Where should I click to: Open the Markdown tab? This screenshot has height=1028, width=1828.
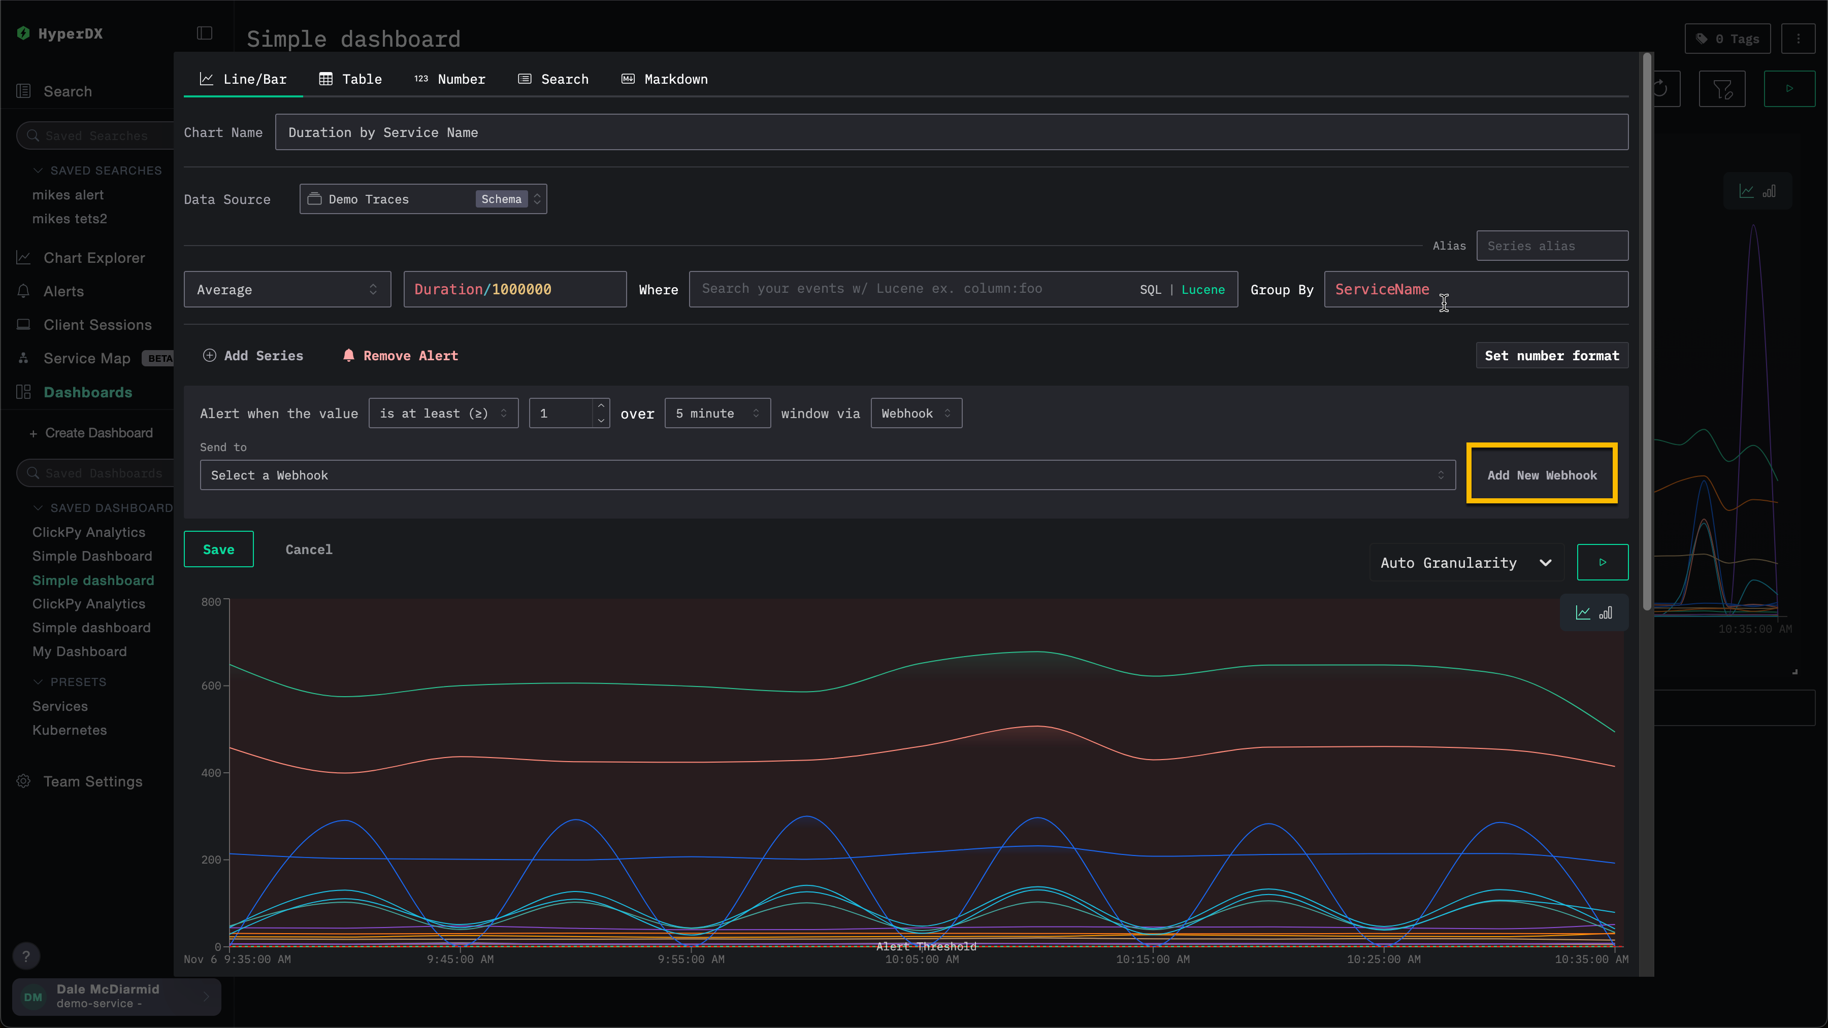coord(664,79)
